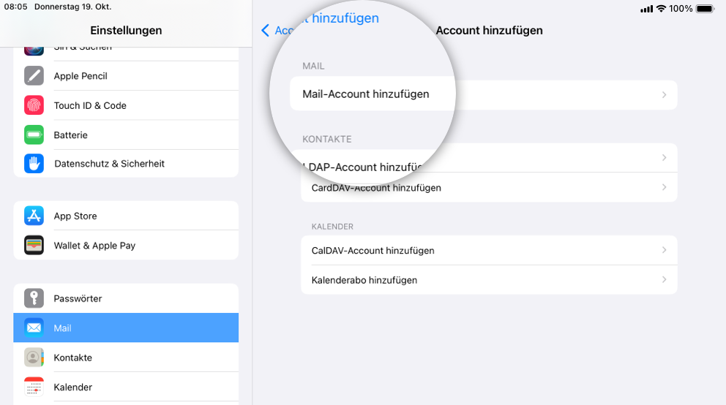
Task: Tap the Kalender icon
Action: click(x=34, y=387)
